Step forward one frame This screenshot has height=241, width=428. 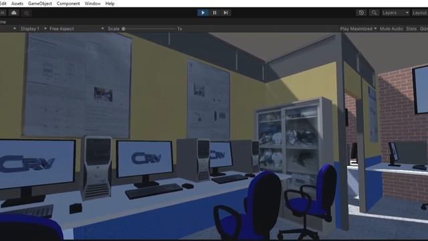click(226, 13)
